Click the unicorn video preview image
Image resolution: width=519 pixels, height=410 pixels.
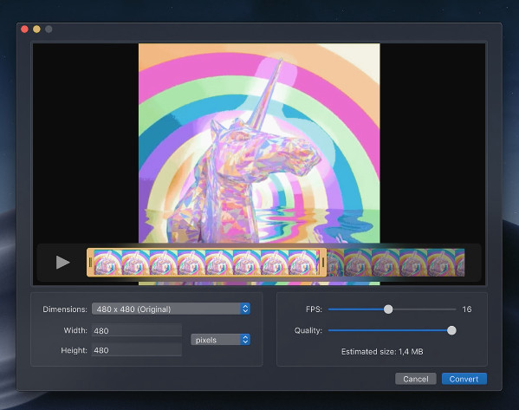[x=259, y=143]
